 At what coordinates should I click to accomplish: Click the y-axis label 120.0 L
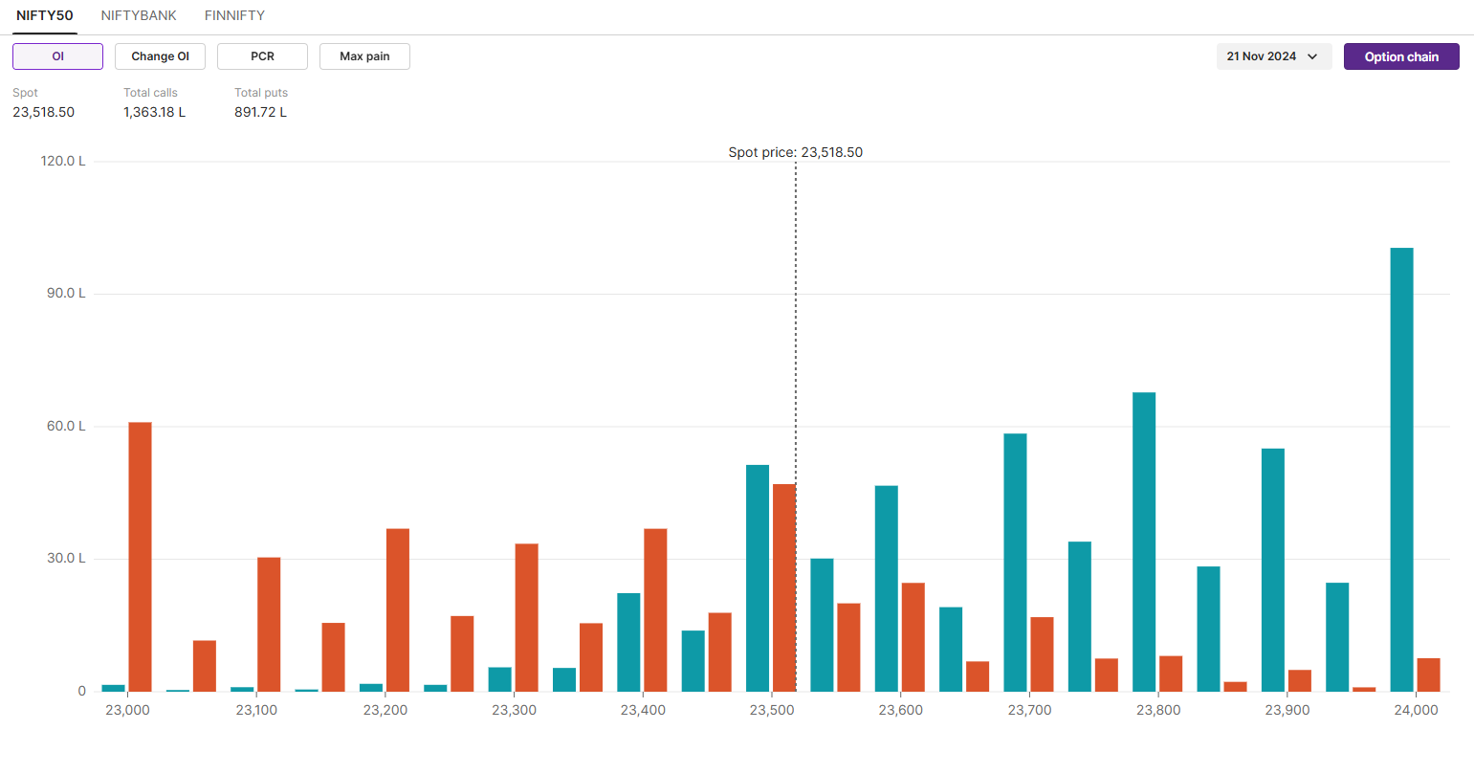63,161
